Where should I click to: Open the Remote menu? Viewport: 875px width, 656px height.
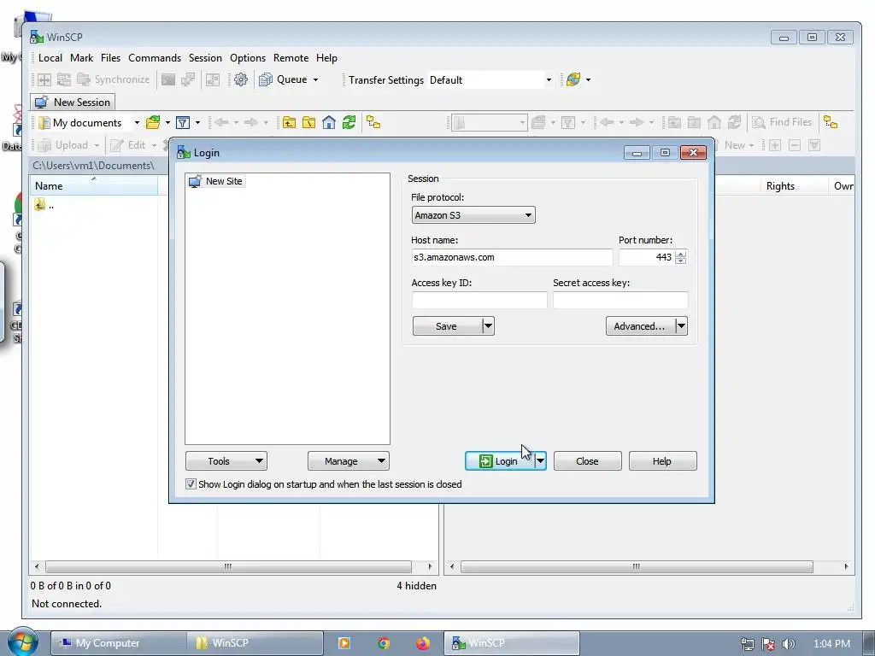tap(291, 58)
